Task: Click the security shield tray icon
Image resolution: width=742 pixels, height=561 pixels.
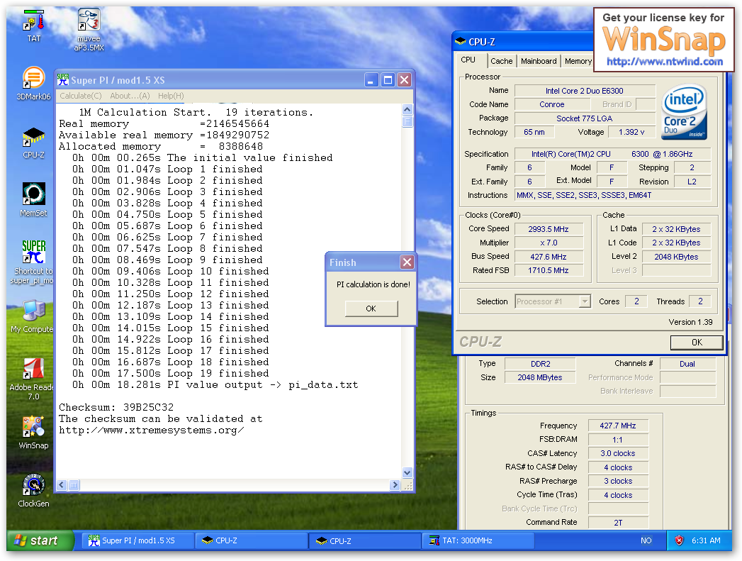Action: click(x=679, y=540)
